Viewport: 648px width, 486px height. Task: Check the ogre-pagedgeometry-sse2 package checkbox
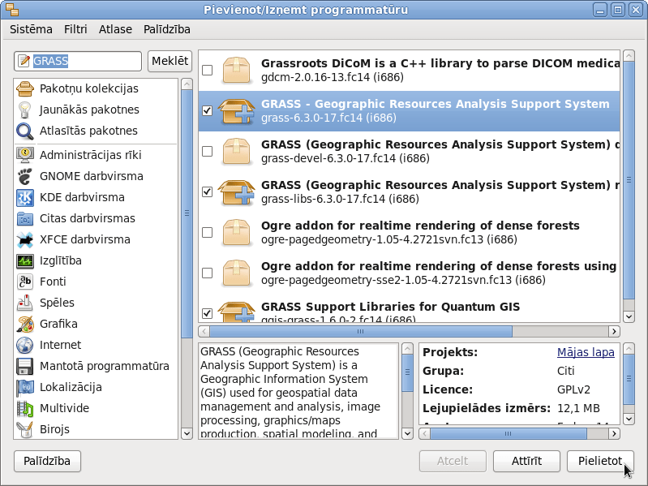click(x=207, y=273)
